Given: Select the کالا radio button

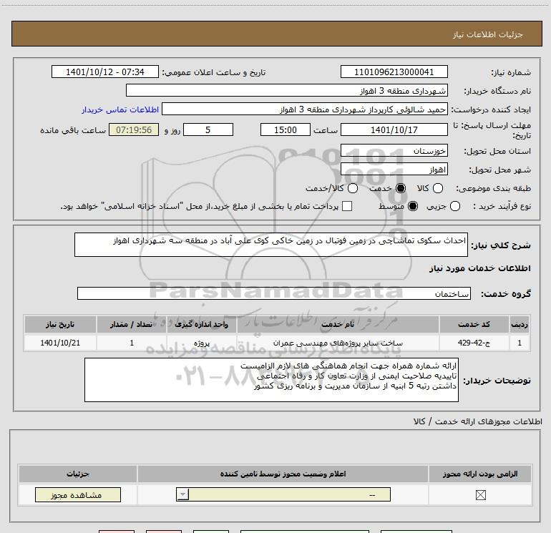Looking at the screenshot, I should pos(438,188).
